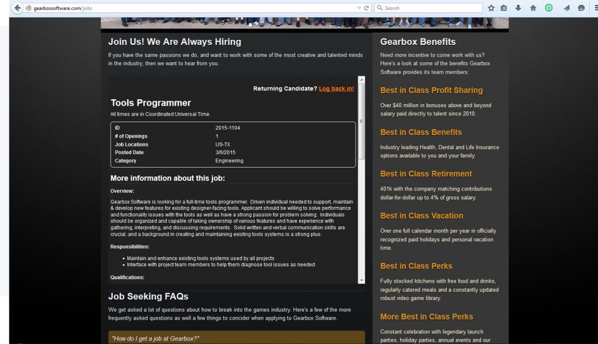The height and width of the screenshot is (344, 598).
Task: Click the 'Log back in!' link
Action: coord(336,89)
